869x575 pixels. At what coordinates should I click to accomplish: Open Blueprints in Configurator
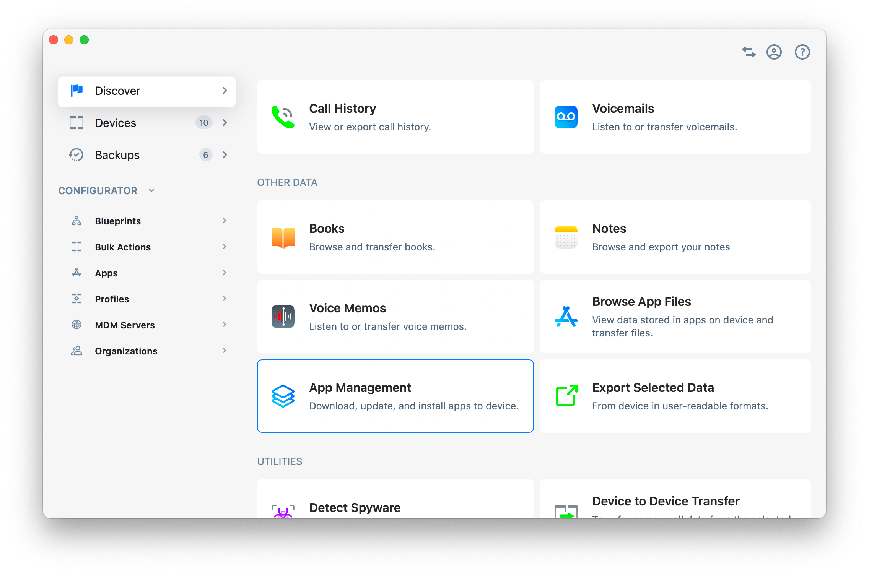pos(146,221)
